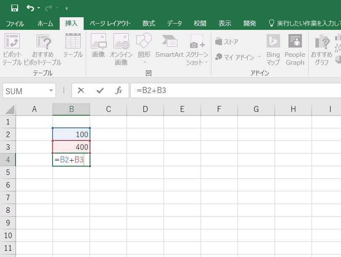Screen dimensions: 341x257
Task: Switch to the ホーム tab
Action: 45,23
